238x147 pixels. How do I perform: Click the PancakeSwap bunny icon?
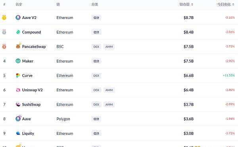point(18,46)
